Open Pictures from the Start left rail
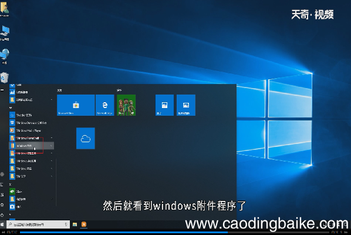 (x=2, y=194)
